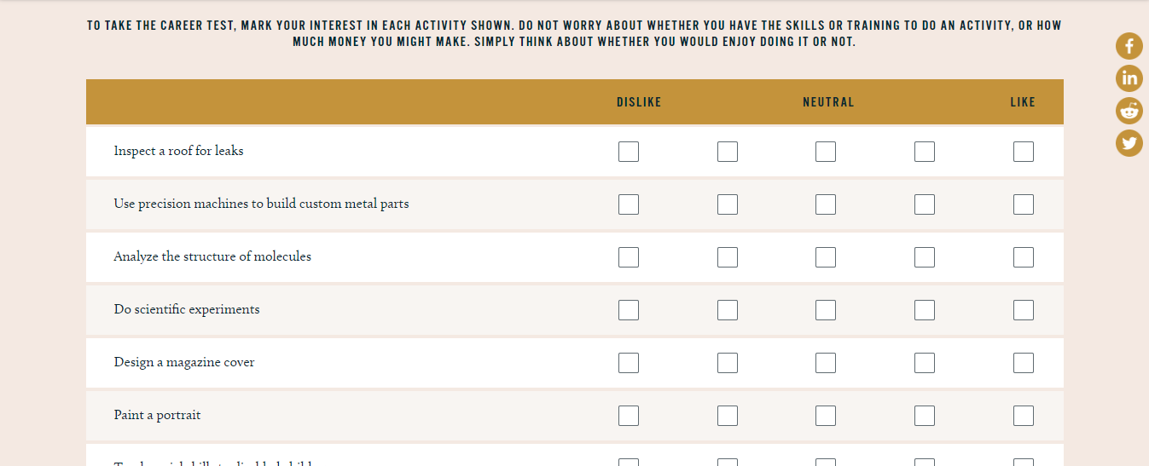Share the test on Reddit
Screen dimensions: 1149x466
point(1129,111)
